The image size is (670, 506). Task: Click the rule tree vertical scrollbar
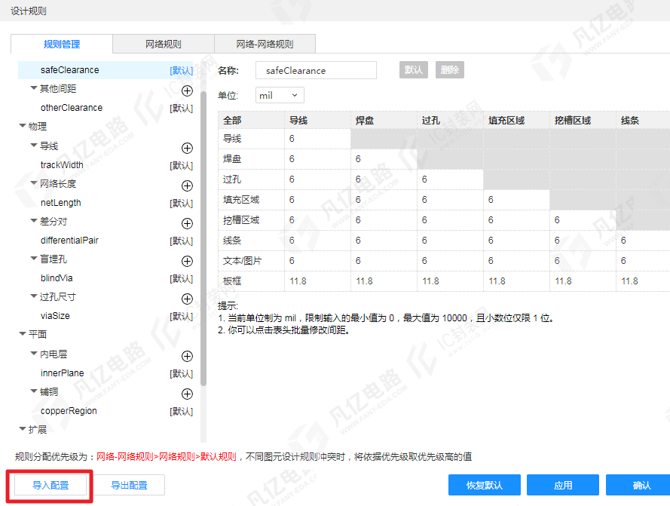tap(203, 240)
